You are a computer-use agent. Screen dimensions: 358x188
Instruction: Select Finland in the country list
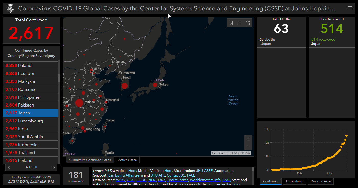[x=30, y=160]
